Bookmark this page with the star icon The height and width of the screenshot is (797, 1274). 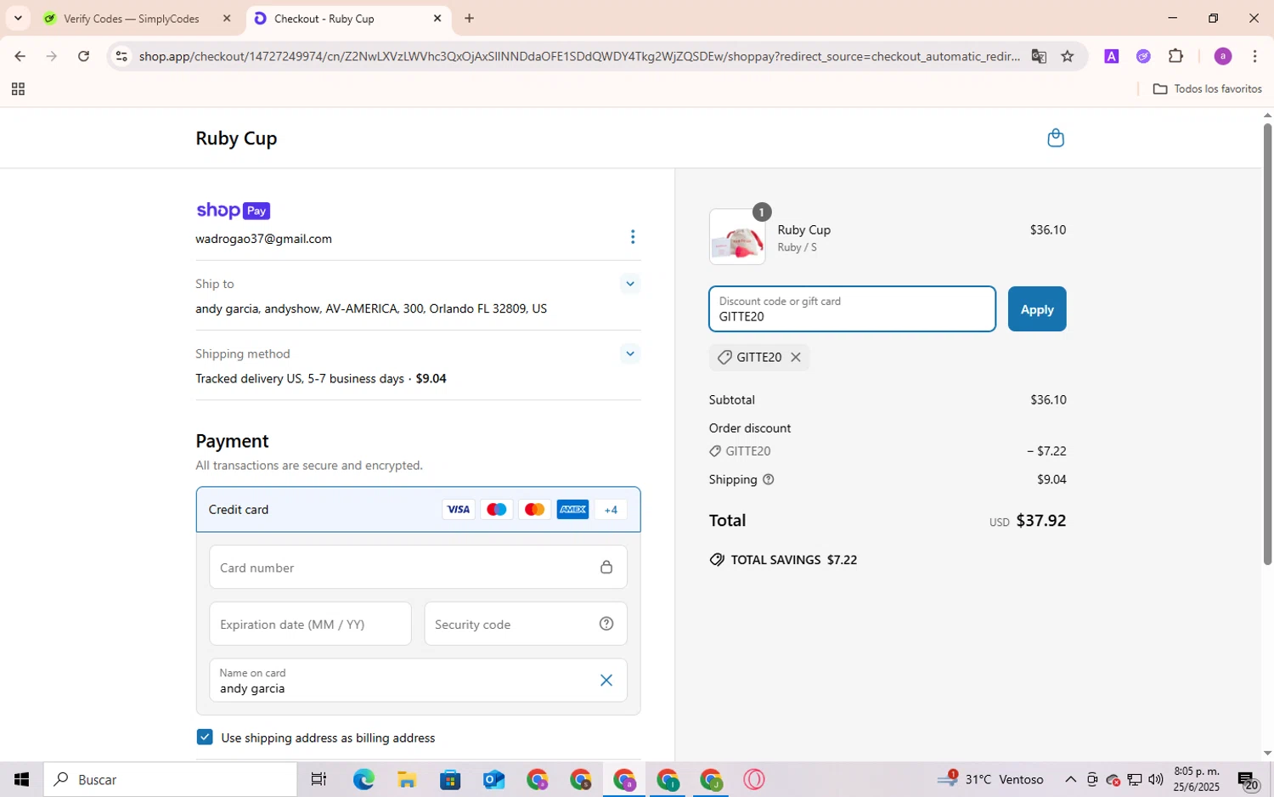coord(1068,56)
